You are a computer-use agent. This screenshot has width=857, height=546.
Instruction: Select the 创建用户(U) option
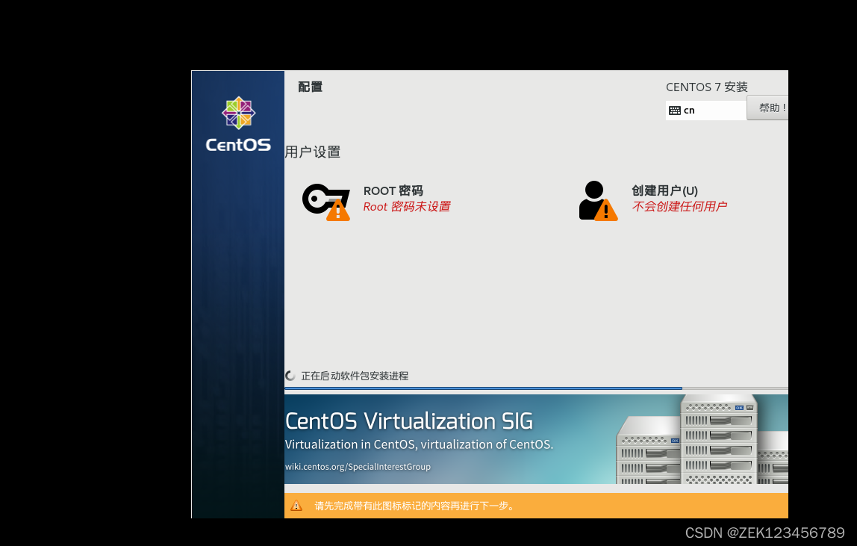pyautogui.click(x=664, y=190)
